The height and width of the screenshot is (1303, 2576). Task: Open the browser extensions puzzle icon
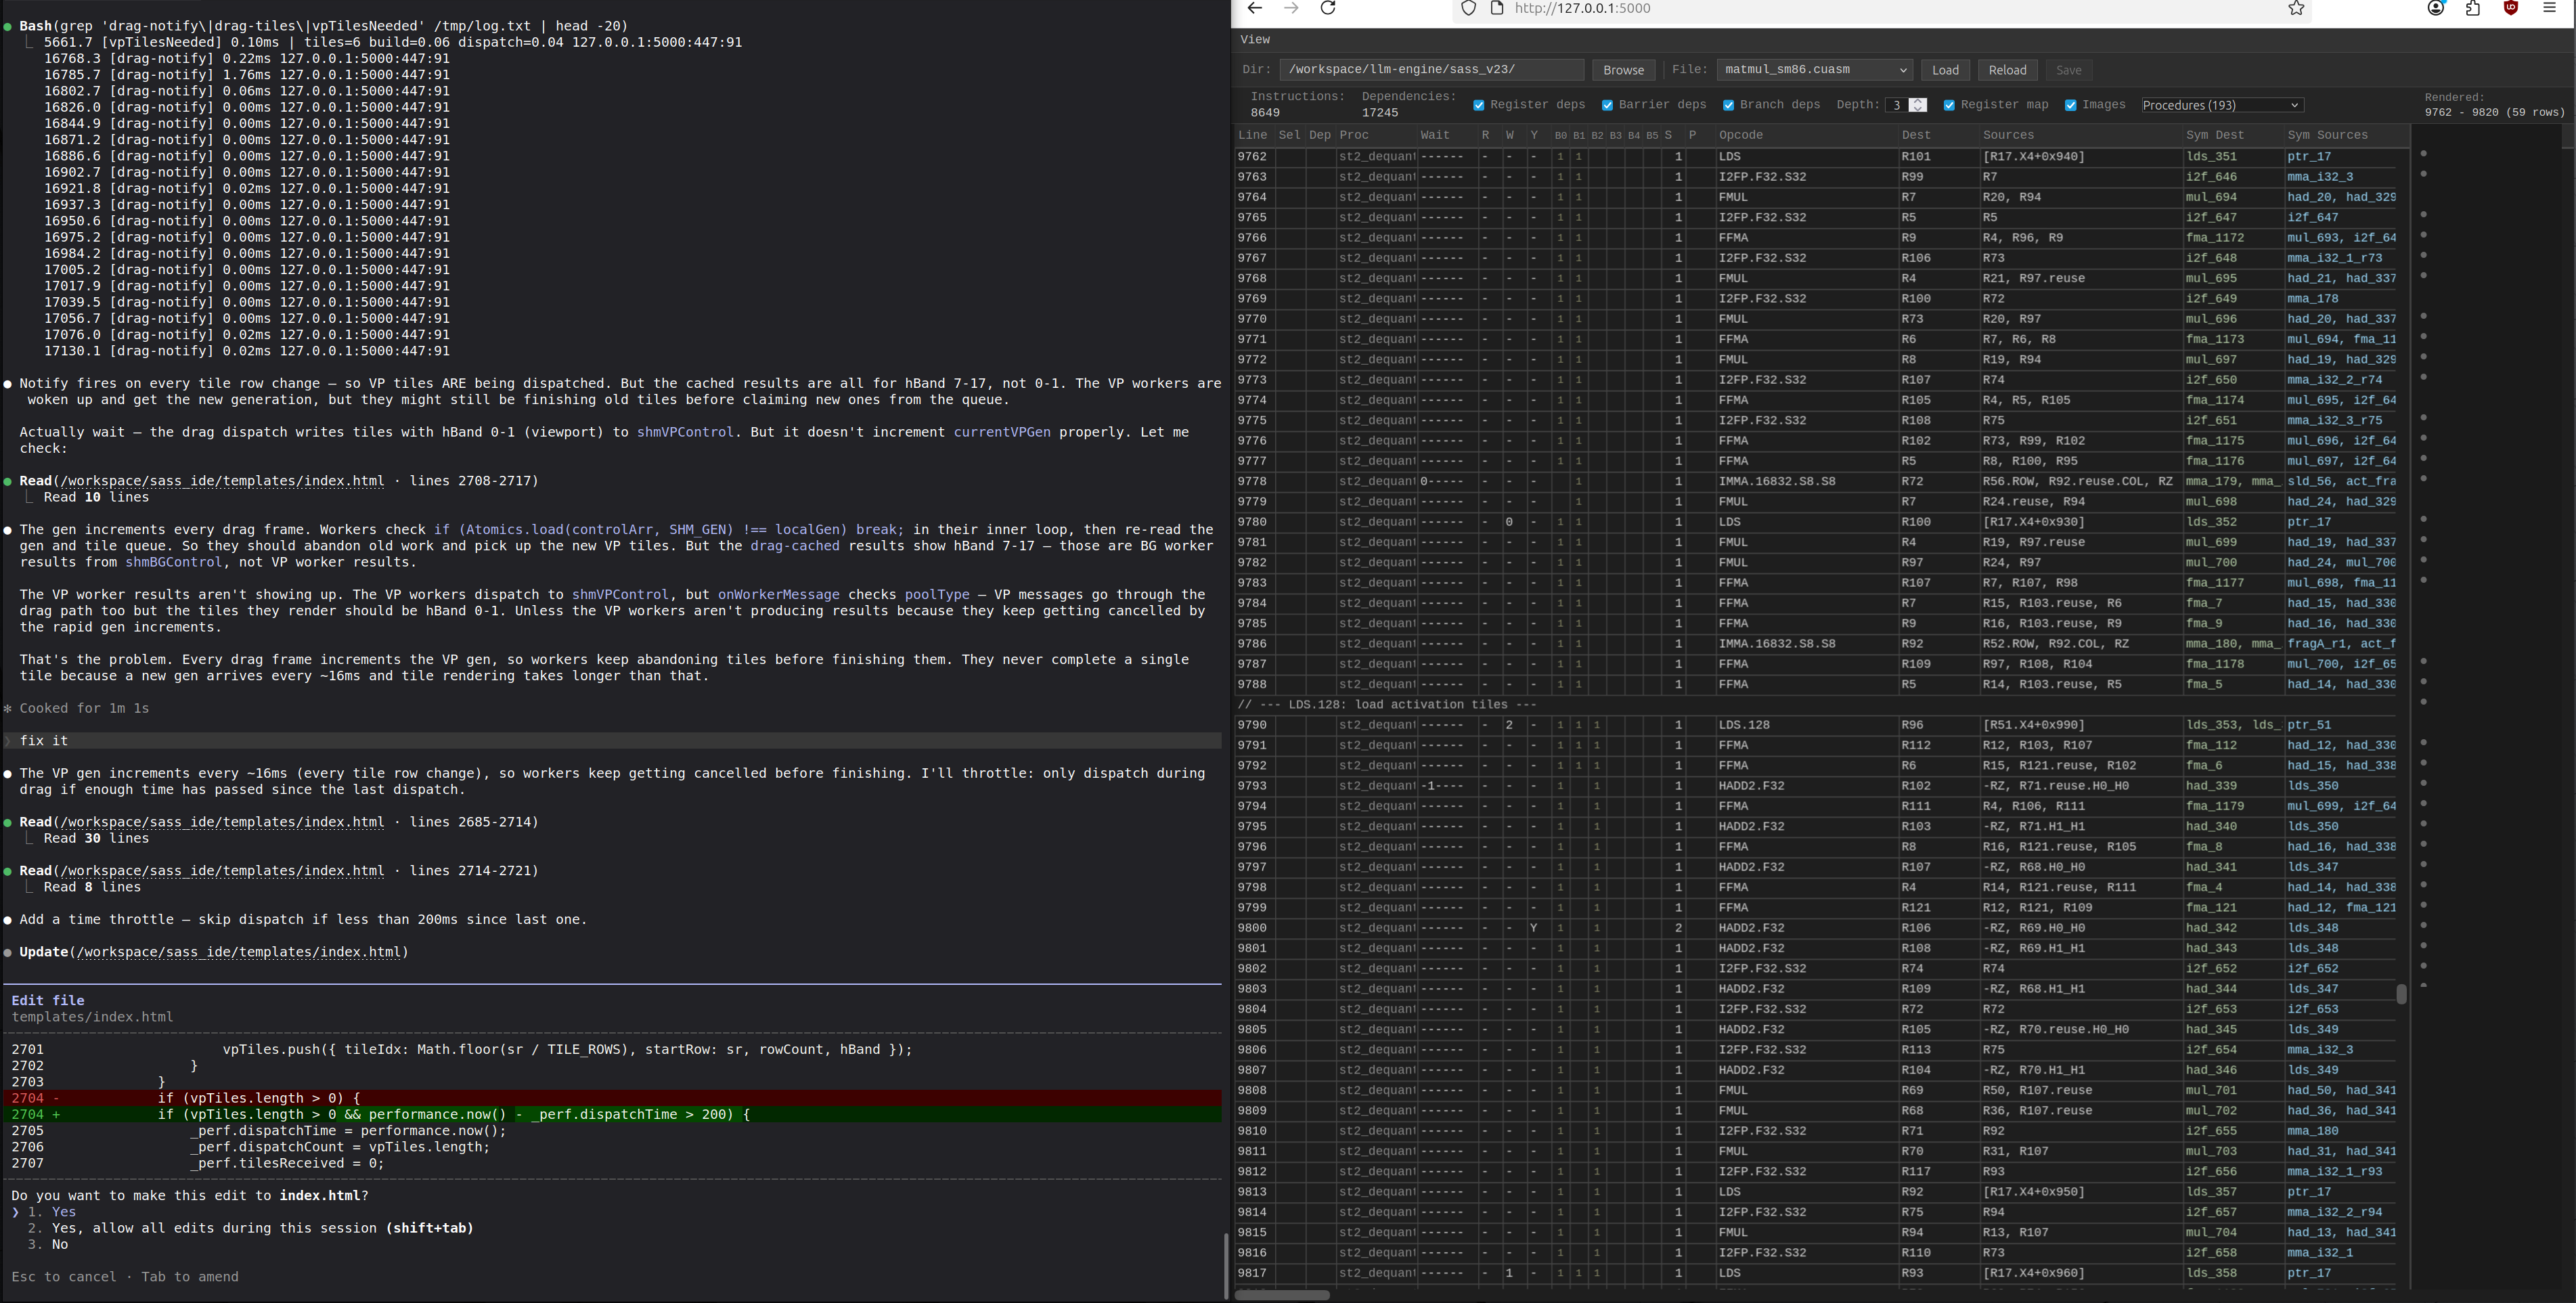click(x=2473, y=9)
